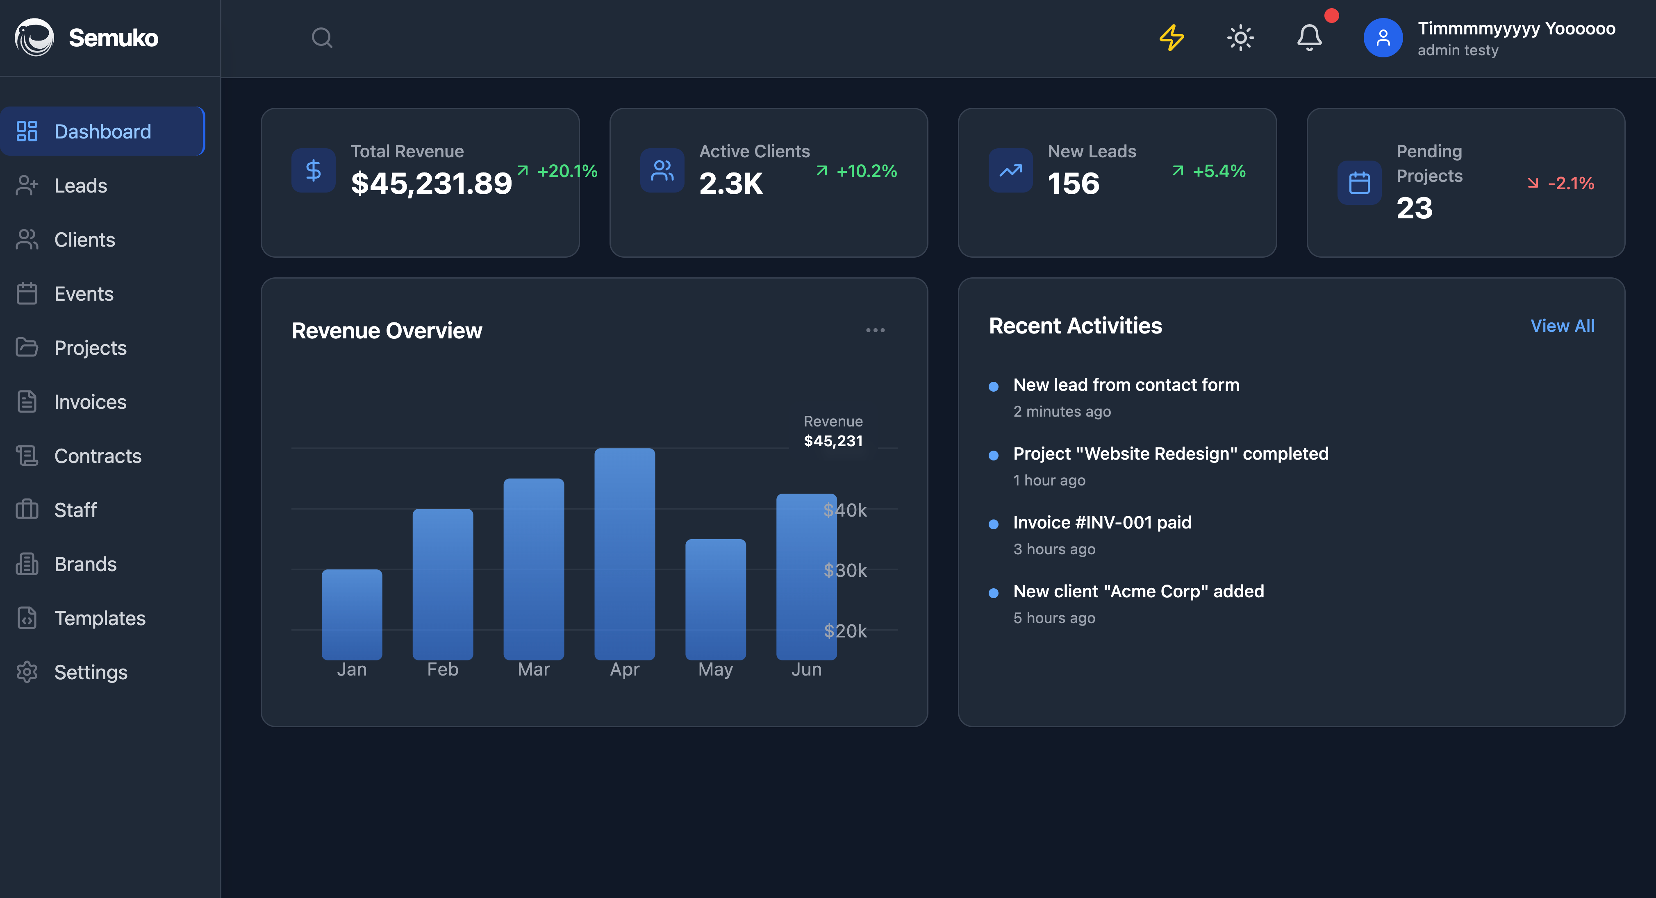Viewport: 1656px width, 898px height.
Task: Click View All activities link
Action: coord(1561,326)
